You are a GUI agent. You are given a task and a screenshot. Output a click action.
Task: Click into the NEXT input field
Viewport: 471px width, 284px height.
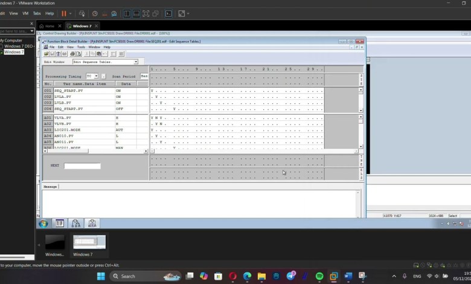point(82,166)
